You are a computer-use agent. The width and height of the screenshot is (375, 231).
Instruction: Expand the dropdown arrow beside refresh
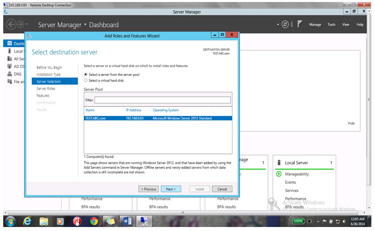(x=278, y=25)
